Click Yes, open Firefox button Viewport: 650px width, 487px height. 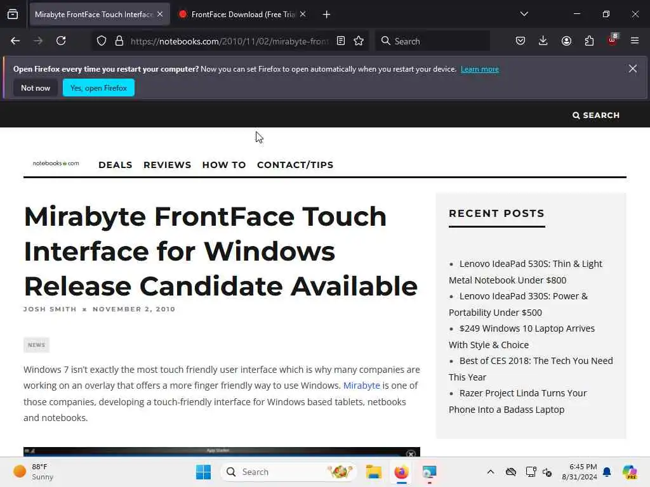98,88
